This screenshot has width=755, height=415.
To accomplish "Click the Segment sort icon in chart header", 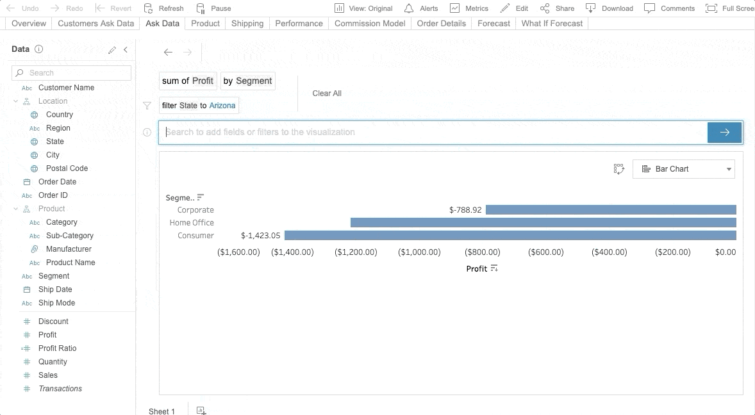I will point(201,197).
